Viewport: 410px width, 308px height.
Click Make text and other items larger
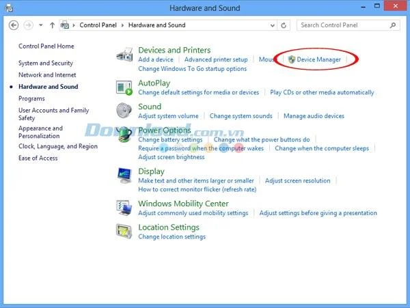click(x=196, y=181)
